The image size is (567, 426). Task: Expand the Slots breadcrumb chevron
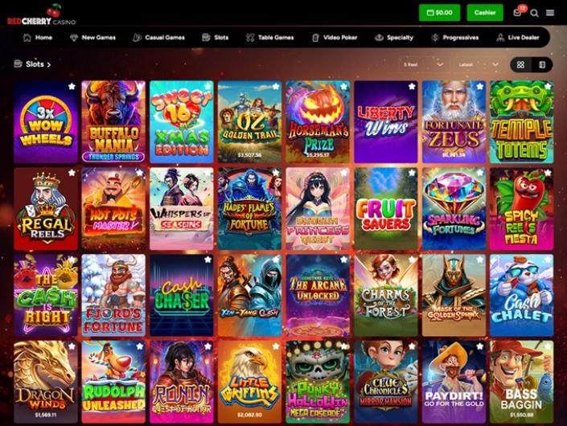(x=49, y=64)
